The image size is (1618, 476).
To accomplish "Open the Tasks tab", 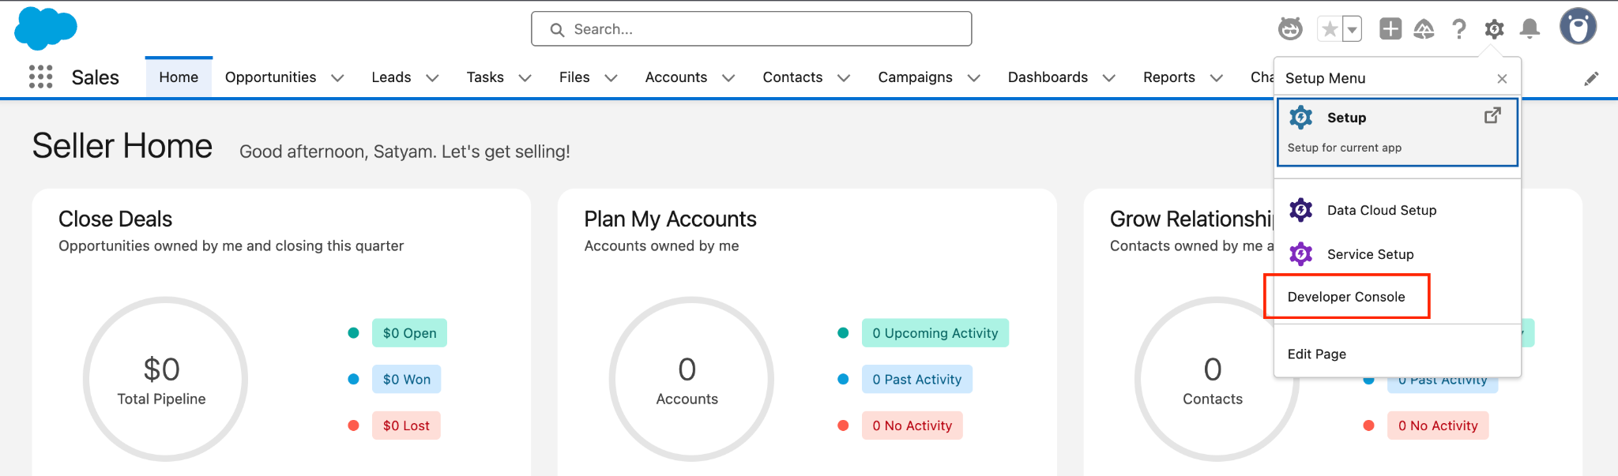I will click(485, 77).
